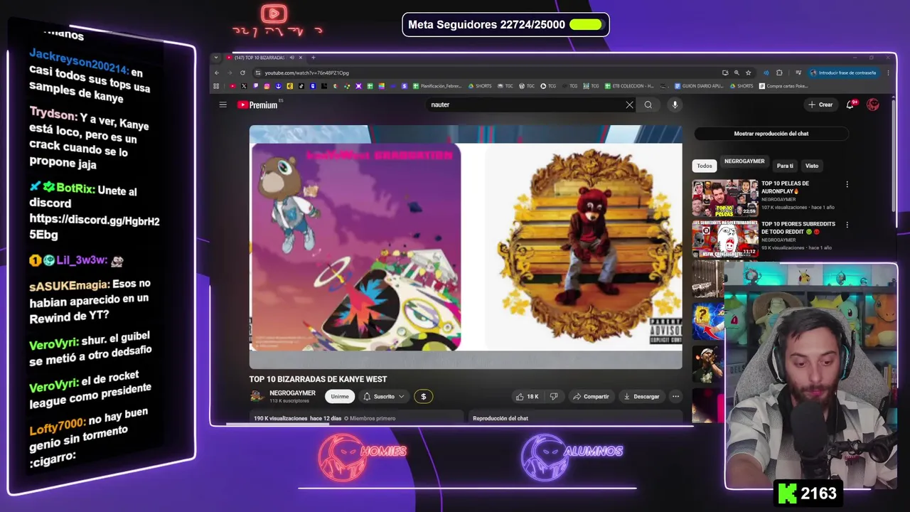Open Suscrito notification dropdown
Image resolution: width=910 pixels, height=512 pixels.
point(384,397)
